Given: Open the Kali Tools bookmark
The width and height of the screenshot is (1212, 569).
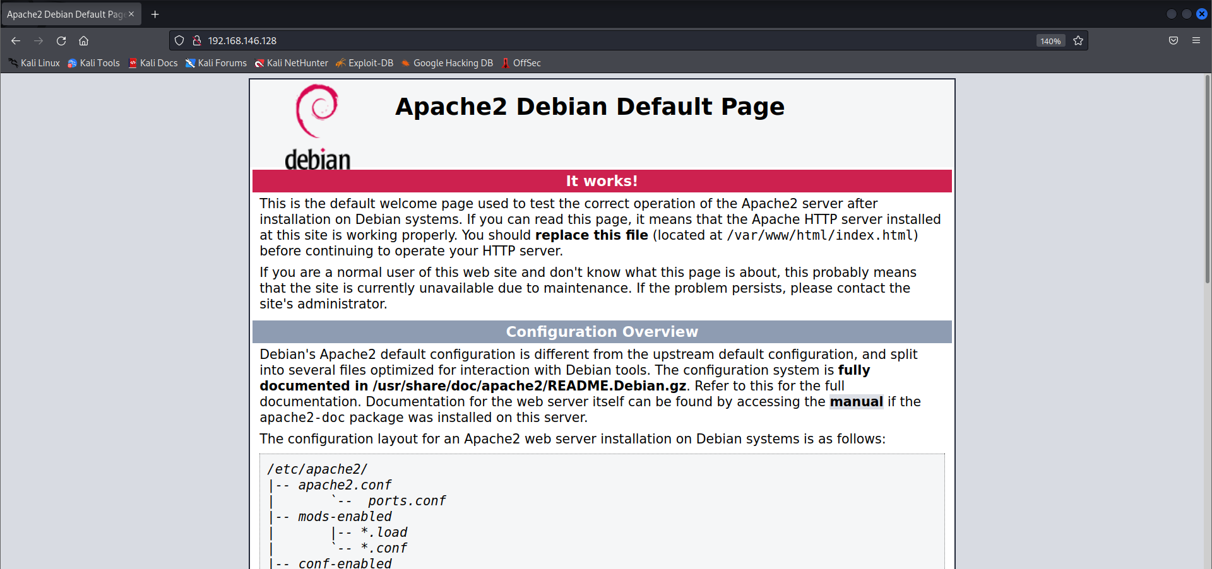Looking at the screenshot, I should point(93,63).
